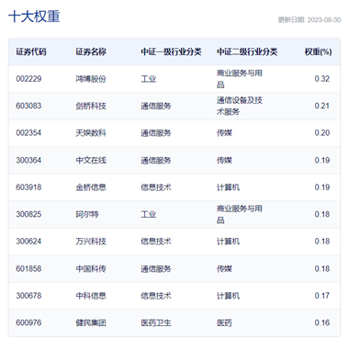The width and height of the screenshot is (349, 350).
Task: Click 商业服务与用品 in the 002229 row
Action: [x=240, y=79]
